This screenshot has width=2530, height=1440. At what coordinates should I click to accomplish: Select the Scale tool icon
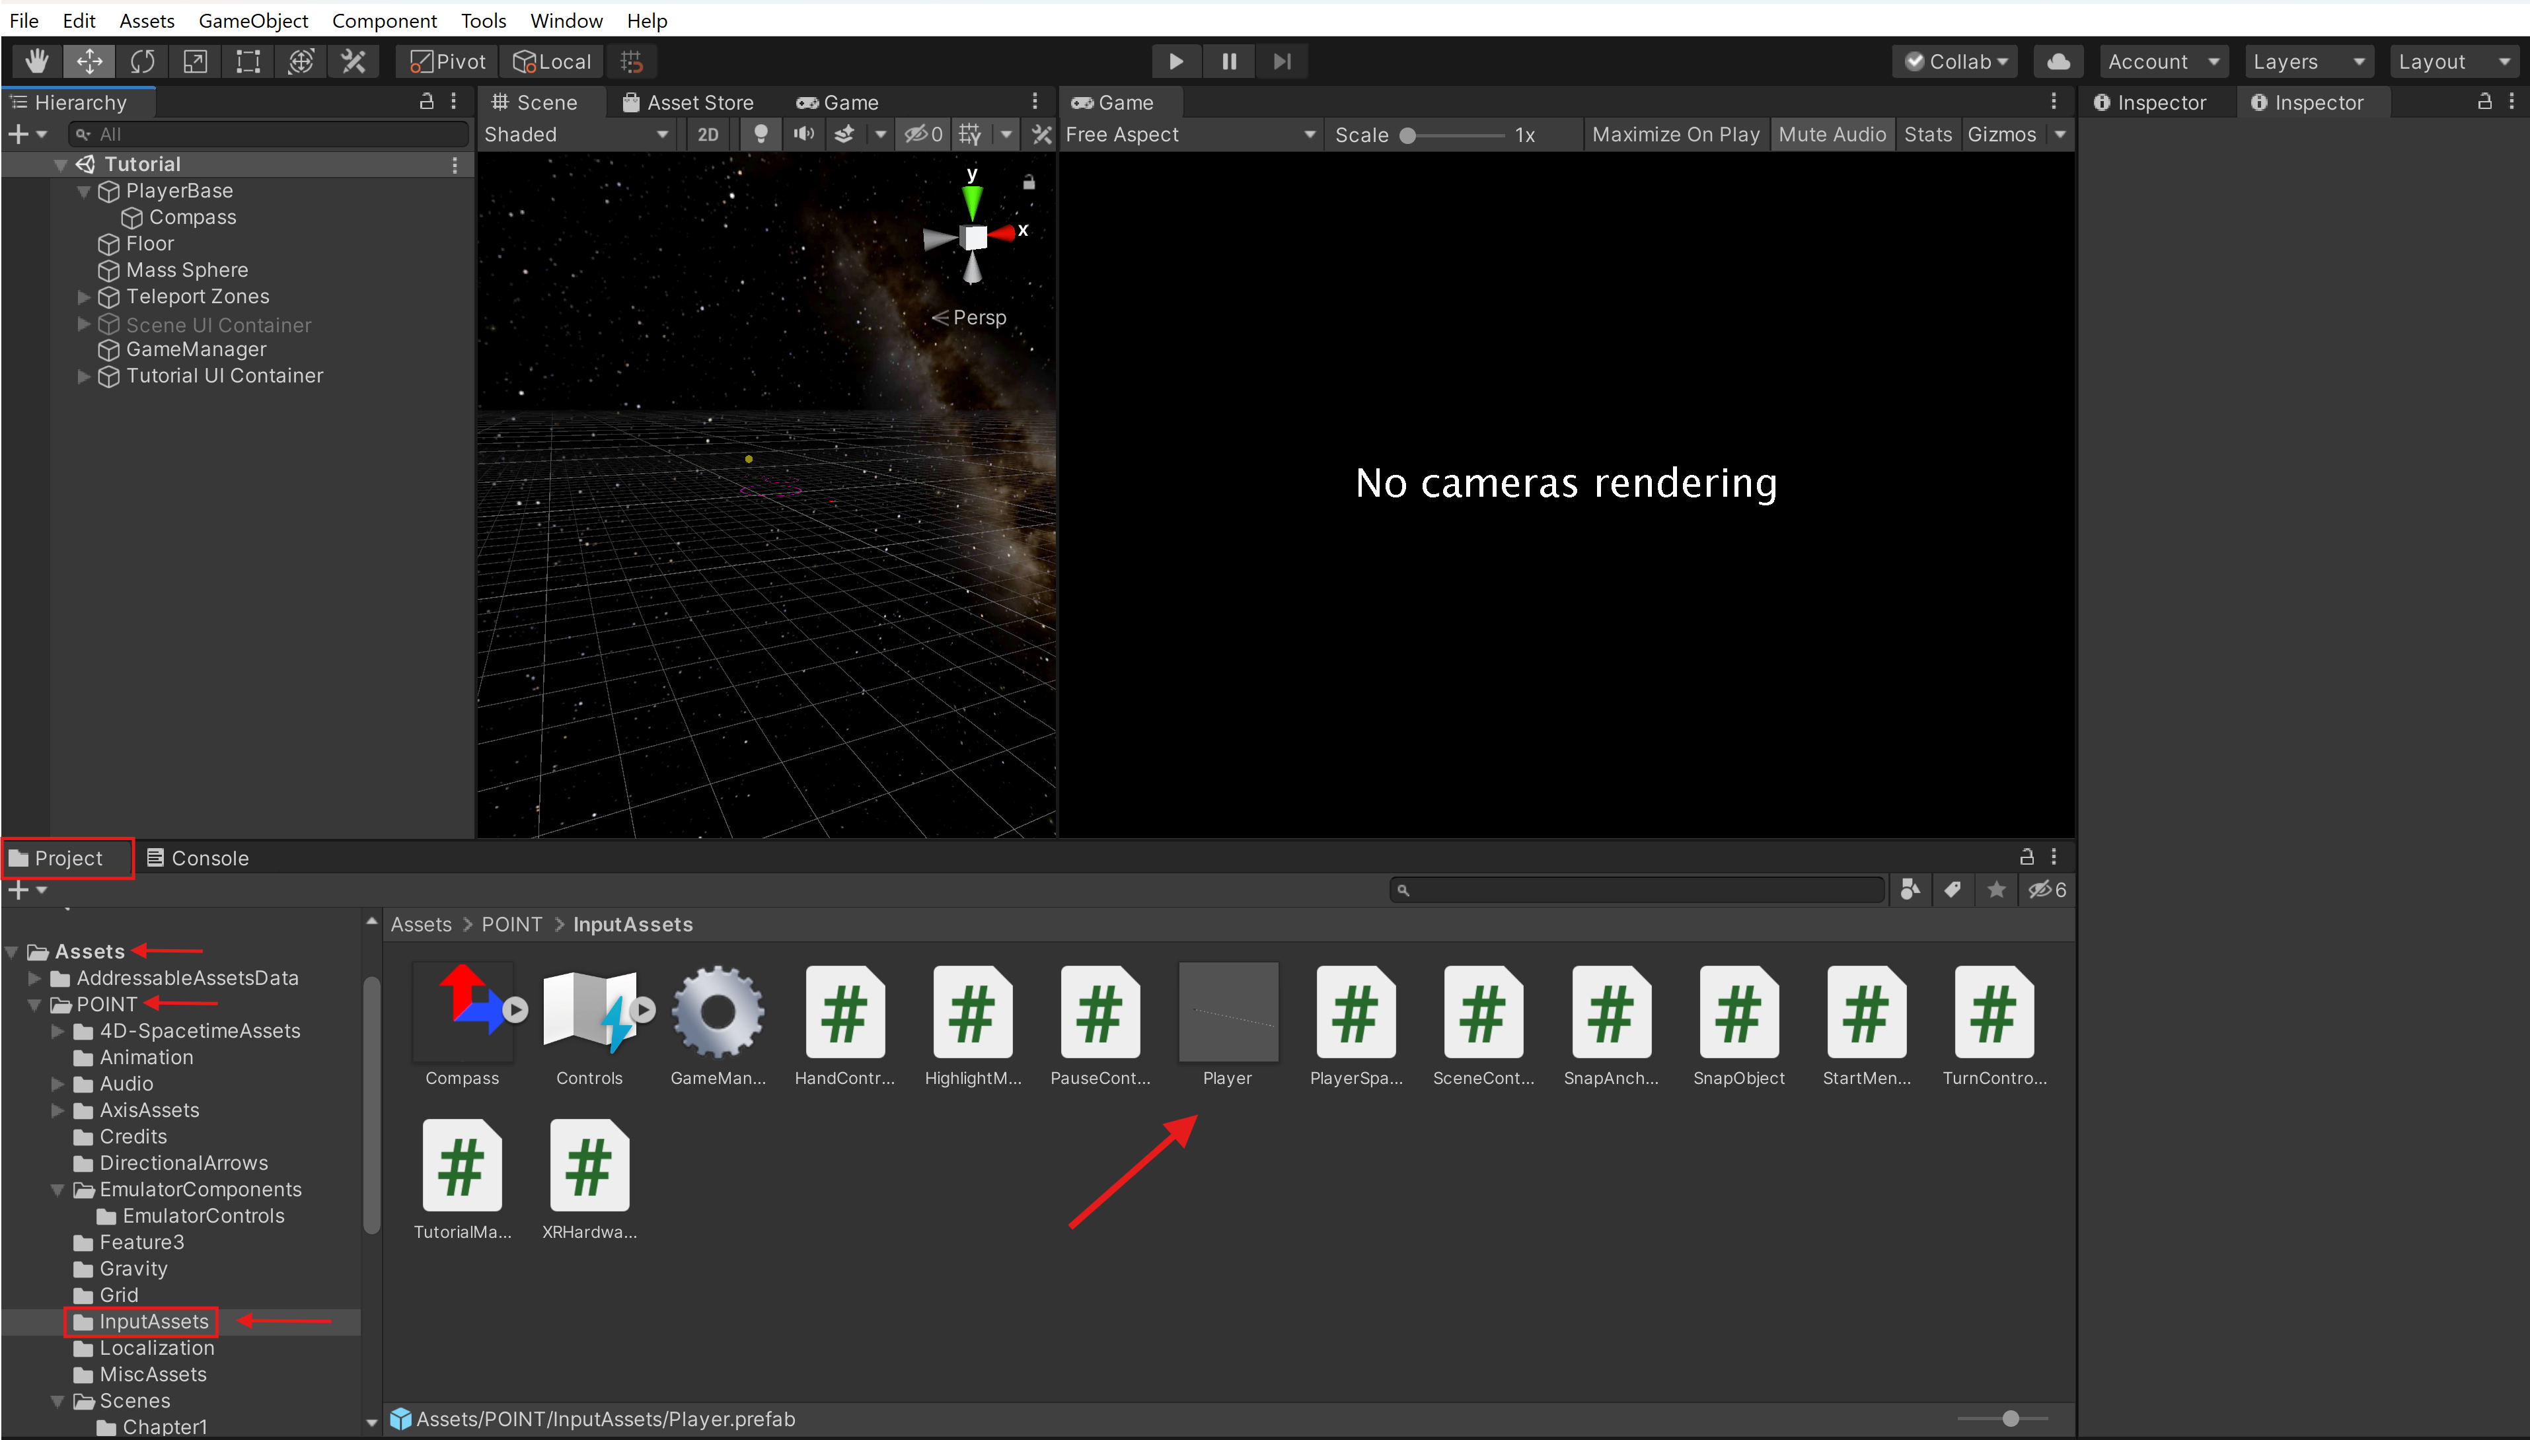[x=195, y=61]
